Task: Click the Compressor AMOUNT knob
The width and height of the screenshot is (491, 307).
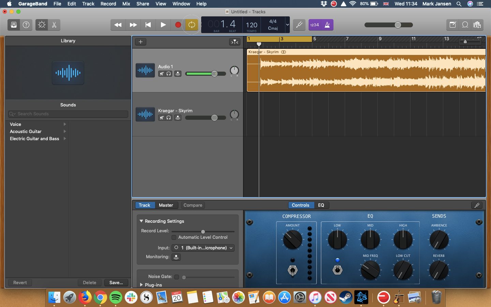Action: (x=293, y=239)
